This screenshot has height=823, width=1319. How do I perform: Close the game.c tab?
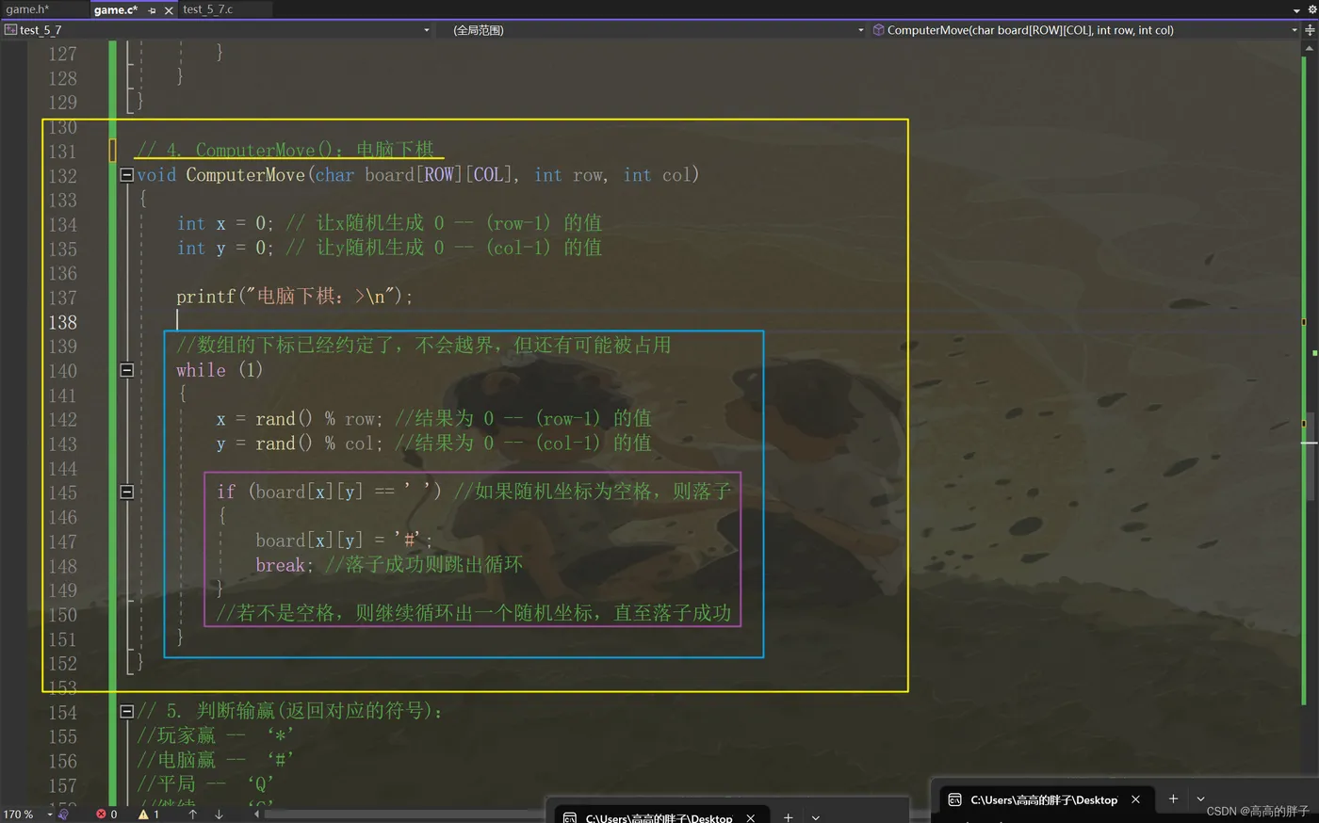[169, 10]
